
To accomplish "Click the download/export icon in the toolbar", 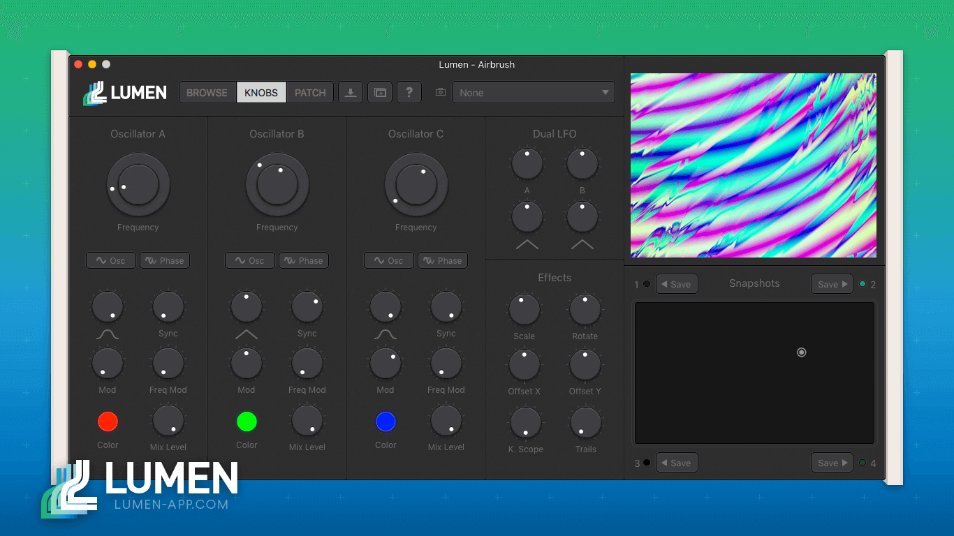I will tap(351, 92).
